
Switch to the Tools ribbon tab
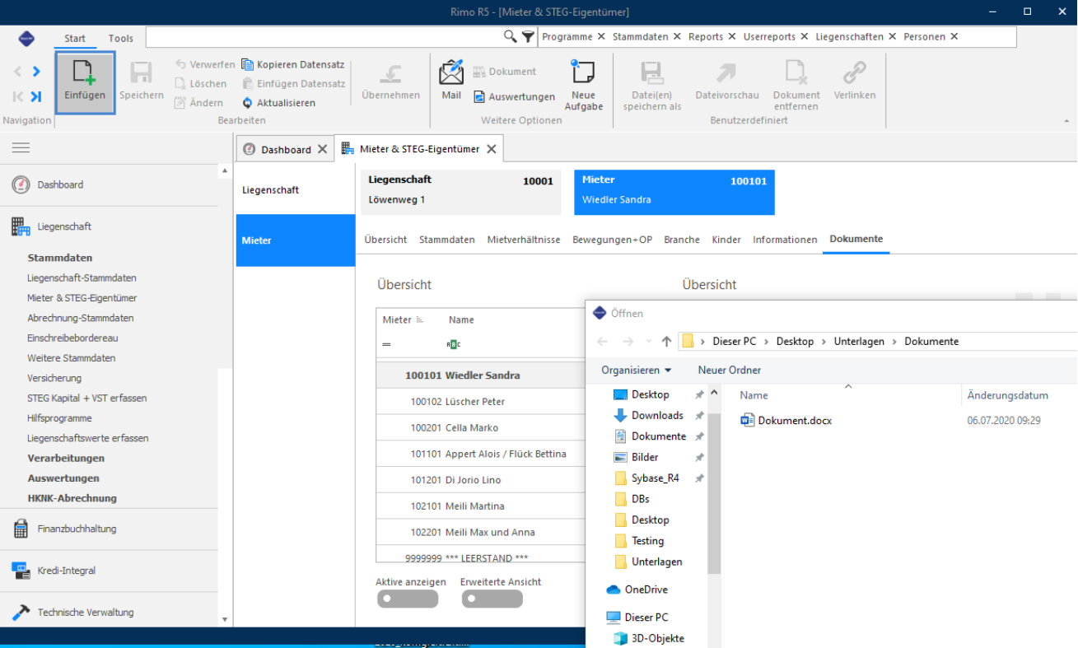[120, 38]
